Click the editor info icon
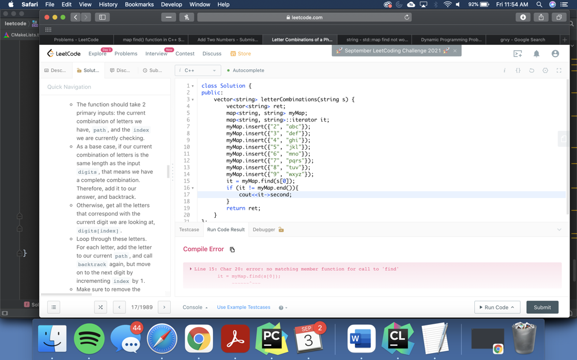Screen dimensions: 577x360 (x=504, y=70)
